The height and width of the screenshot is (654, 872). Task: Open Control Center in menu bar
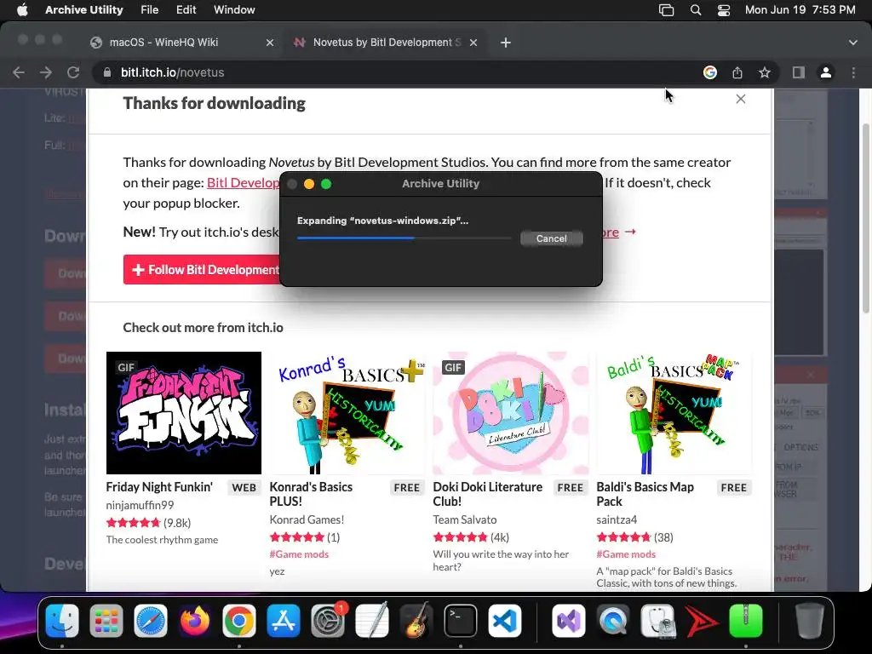(724, 10)
